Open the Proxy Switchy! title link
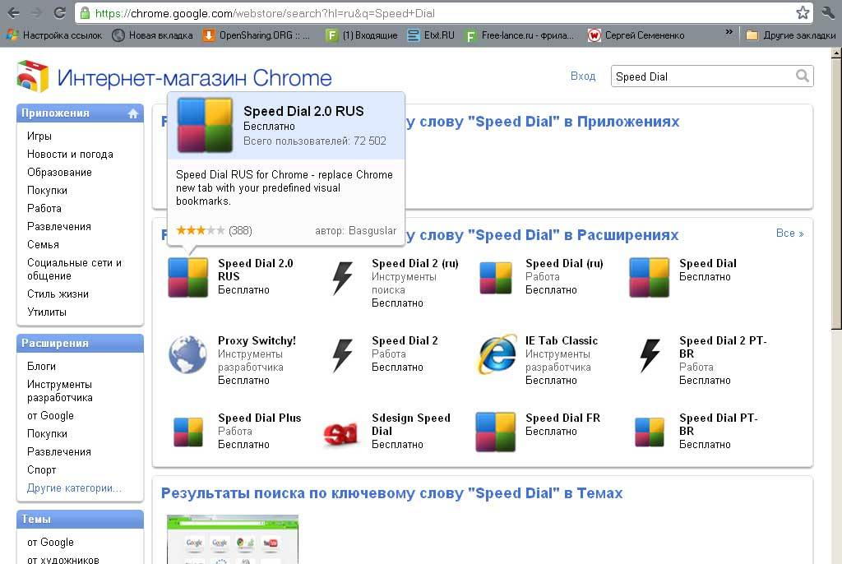The image size is (842, 564). 257,341
